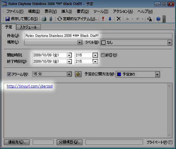This screenshot has height=149, width=176.
Task: Open the 書式(O) menu
Action: pyautogui.click(x=83, y=11)
